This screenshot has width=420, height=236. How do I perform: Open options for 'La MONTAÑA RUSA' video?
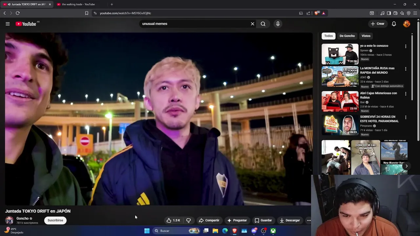tap(406, 69)
